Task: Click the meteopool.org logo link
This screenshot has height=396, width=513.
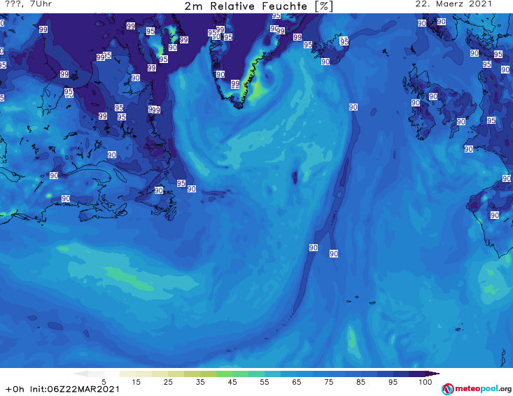Action: 477,389
